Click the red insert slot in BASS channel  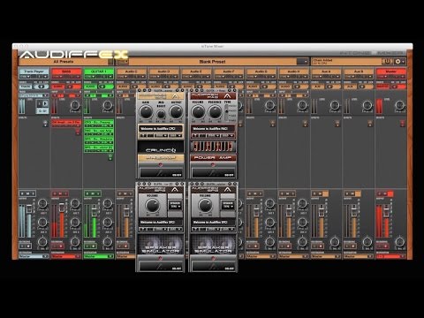(66, 124)
